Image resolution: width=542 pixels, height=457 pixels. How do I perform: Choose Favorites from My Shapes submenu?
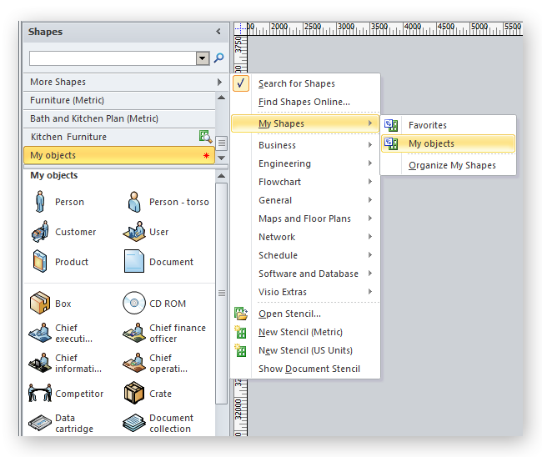pos(427,125)
